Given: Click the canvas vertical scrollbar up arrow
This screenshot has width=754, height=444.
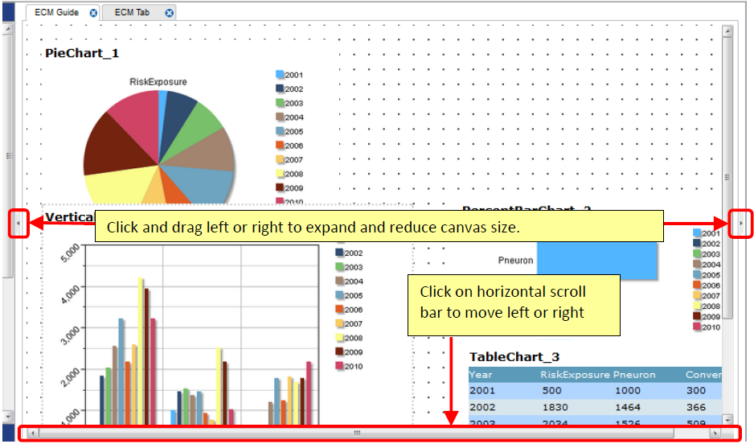Looking at the screenshot, I should click(x=727, y=31).
